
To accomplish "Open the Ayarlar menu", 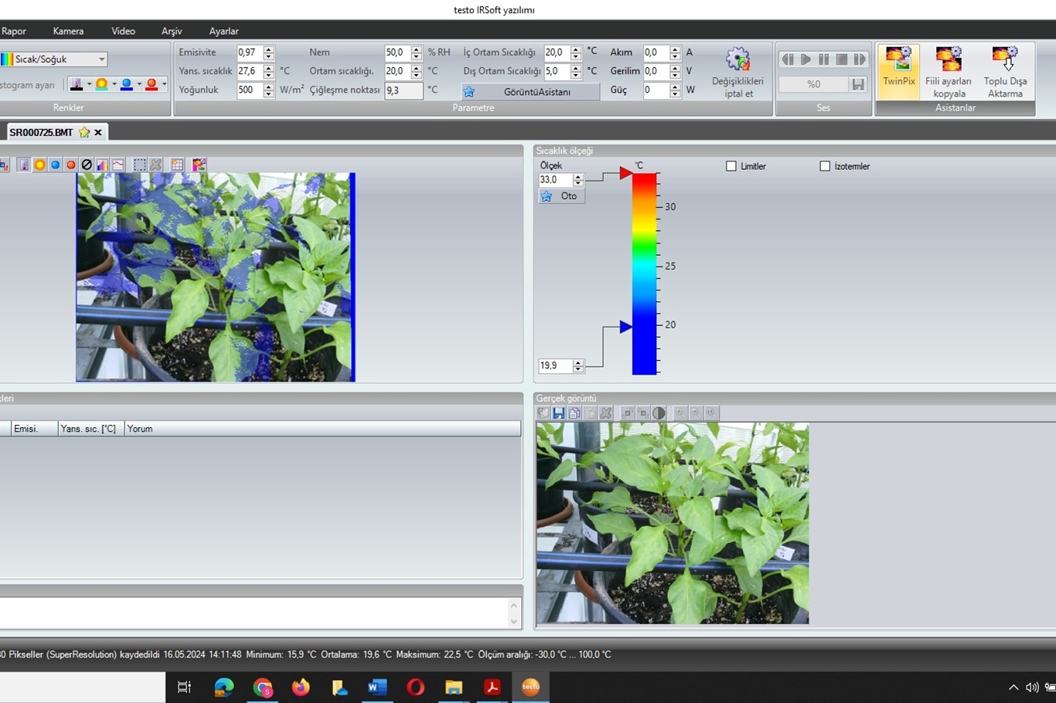I will pos(223,31).
